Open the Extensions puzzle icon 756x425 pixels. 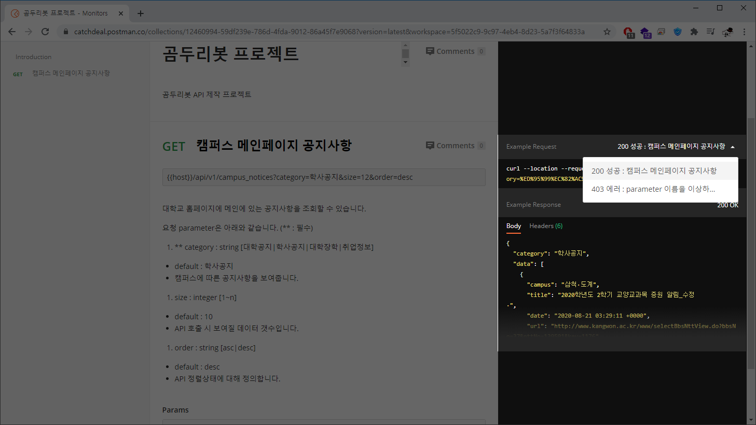point(694,32)
